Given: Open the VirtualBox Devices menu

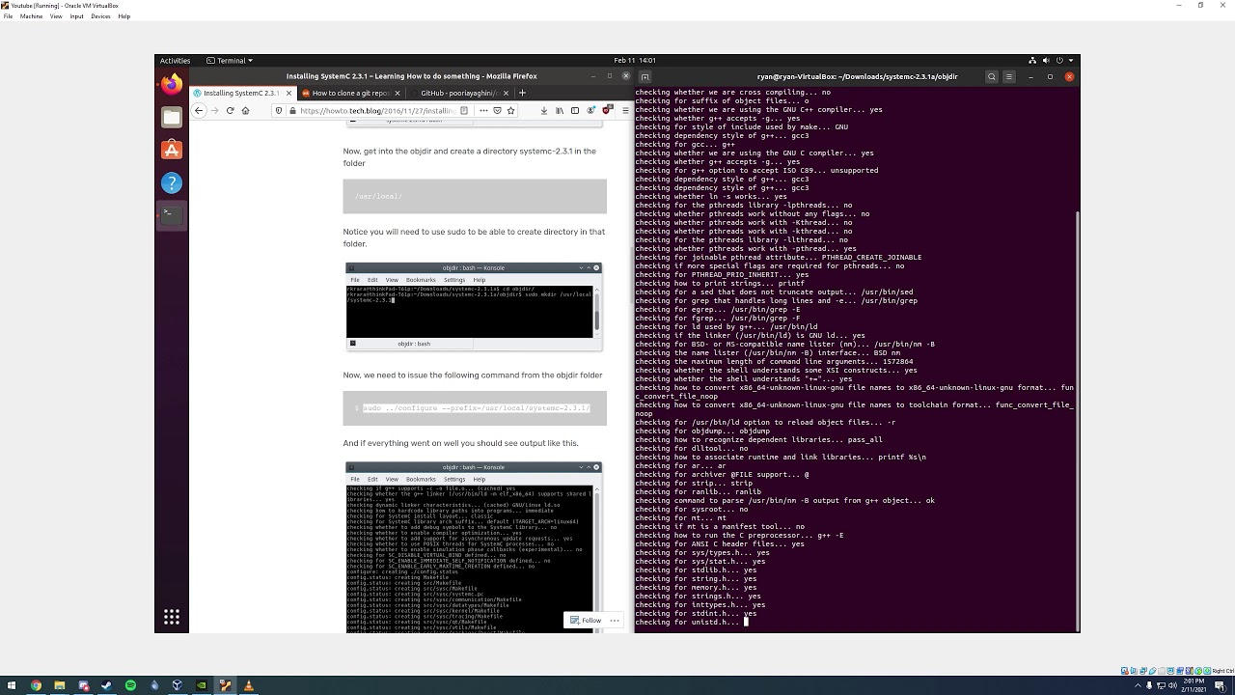Looking at the screenshot, I should [x=100, y=16].
